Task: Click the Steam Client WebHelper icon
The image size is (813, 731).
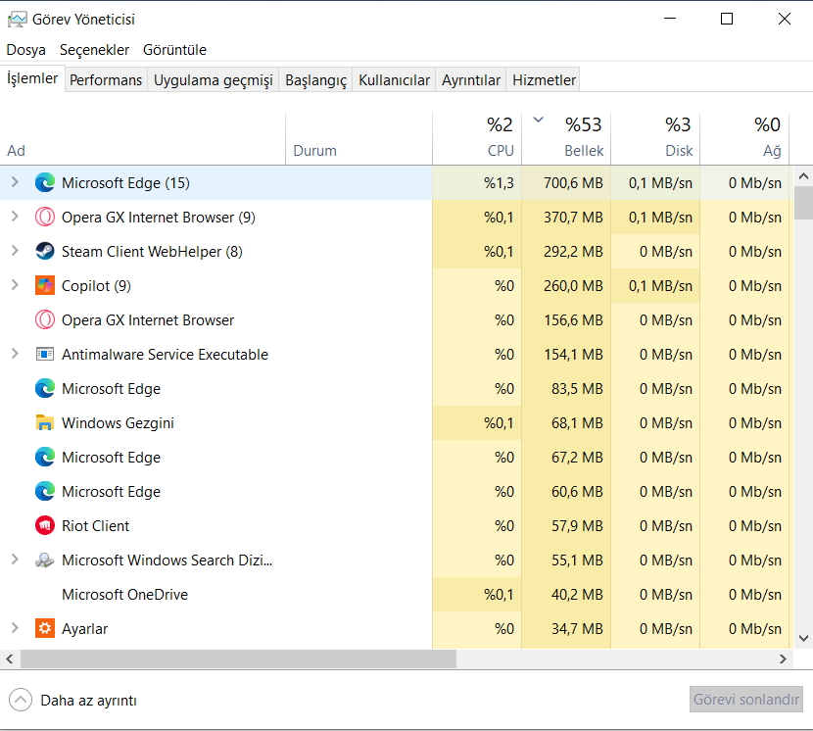Action: coord(45,251)
